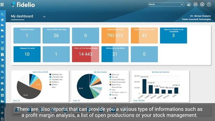Go to next legend page in My Open Quotes

coord(115,98)
